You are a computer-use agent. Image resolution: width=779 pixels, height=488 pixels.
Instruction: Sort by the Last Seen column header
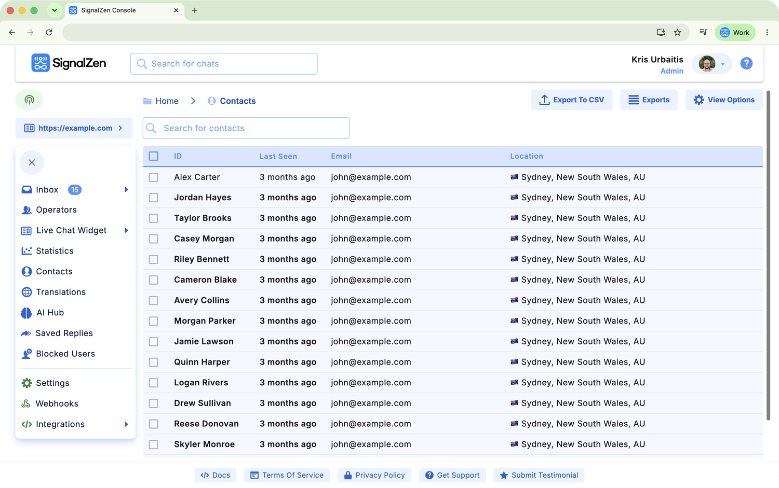(278, 156)
